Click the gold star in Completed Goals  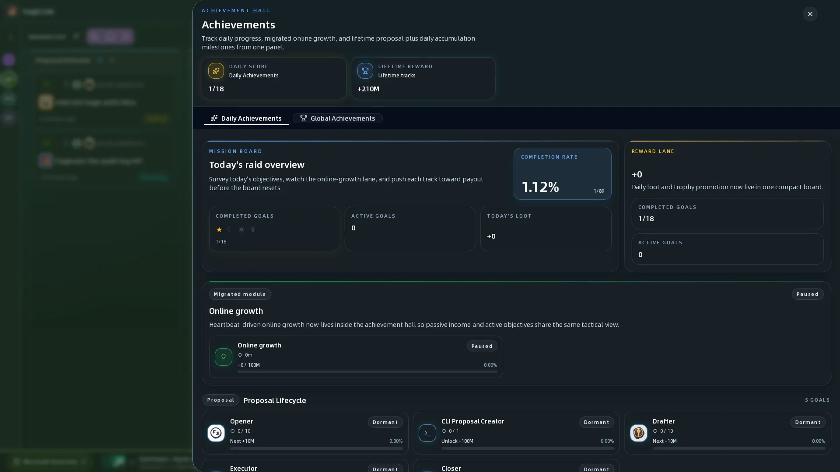(x=219, y=229)
